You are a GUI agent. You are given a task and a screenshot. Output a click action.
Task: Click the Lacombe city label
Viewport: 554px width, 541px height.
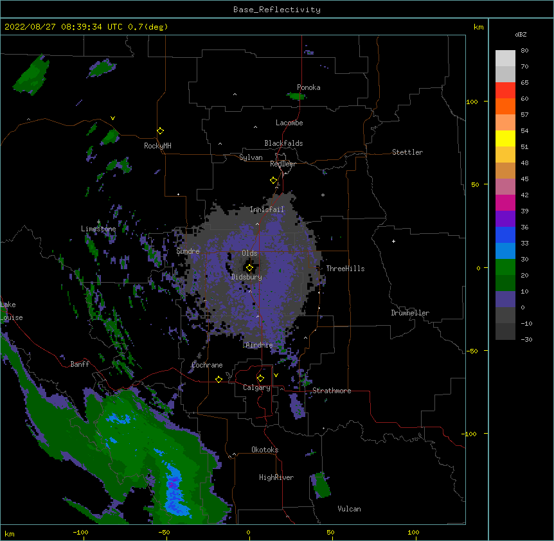pyautogui.click(x=289, y=123)
